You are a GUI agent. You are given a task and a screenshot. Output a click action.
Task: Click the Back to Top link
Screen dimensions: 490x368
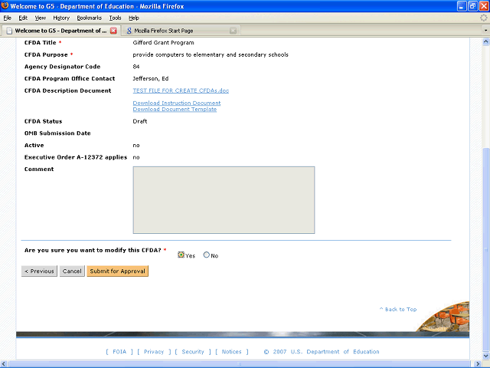point(398,309)
